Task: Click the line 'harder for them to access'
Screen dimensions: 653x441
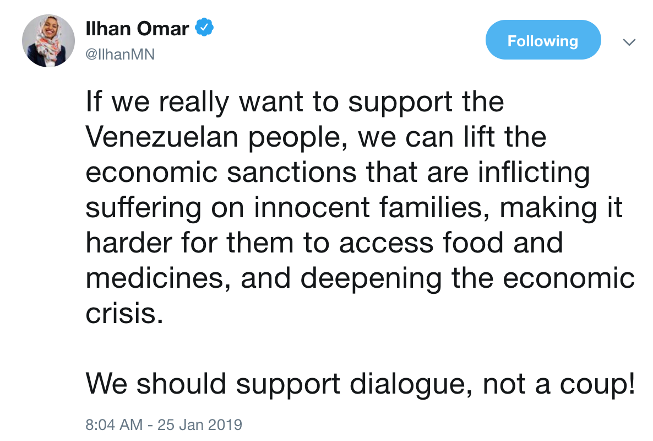Action: 324,243
